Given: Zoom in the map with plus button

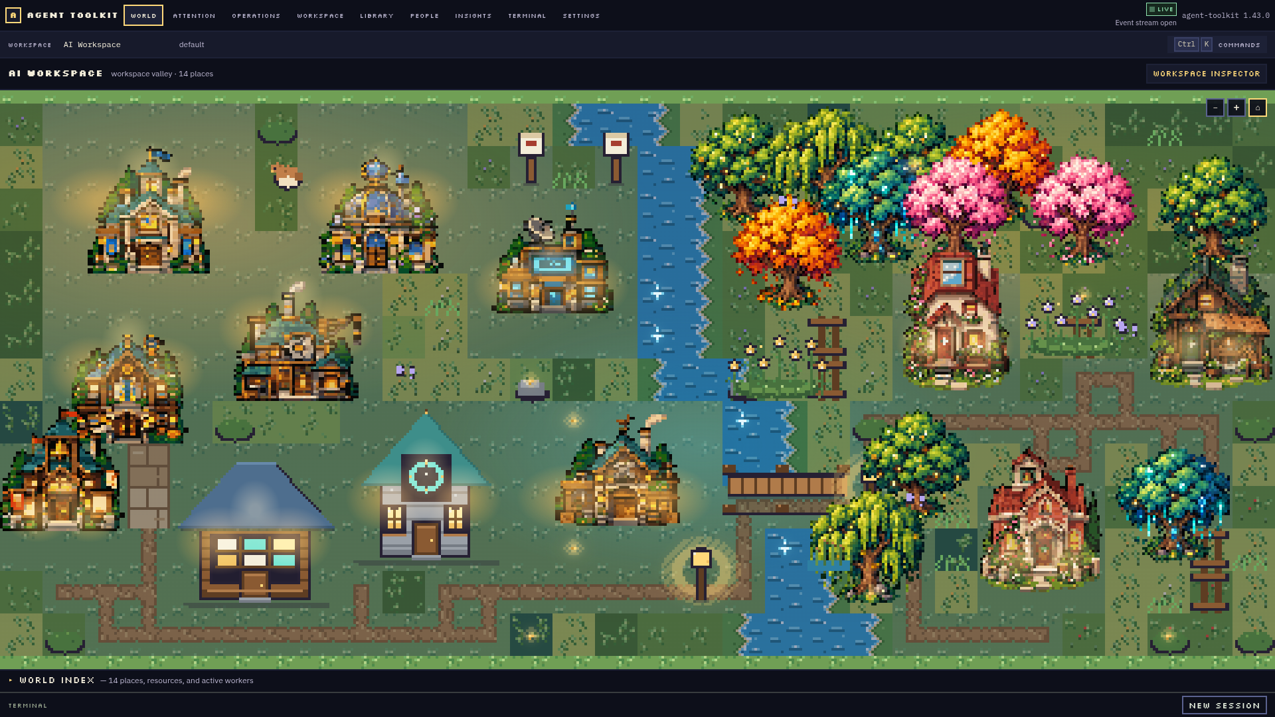Looking at the screenshot, I should [x=1236, y=108].
